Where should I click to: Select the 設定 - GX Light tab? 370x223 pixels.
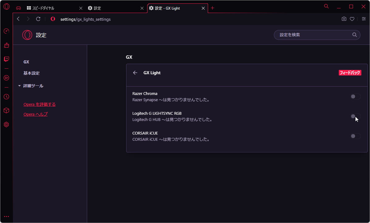[177, 8]
